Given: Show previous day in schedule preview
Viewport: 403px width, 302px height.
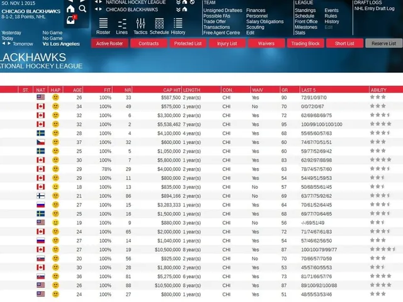Looking at the screenshot, I should [4, 43].
